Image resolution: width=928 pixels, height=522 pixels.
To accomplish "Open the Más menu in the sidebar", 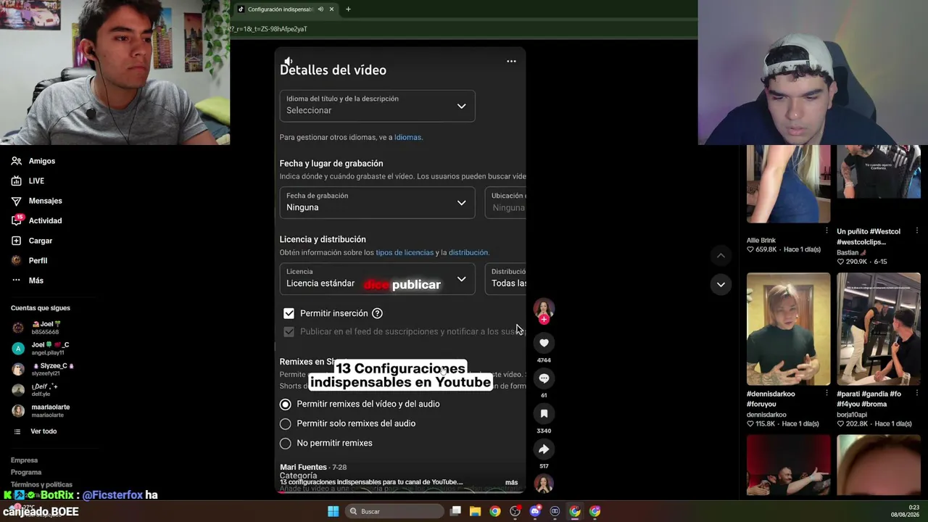I will pyautogui.click(x=36, y=281).
